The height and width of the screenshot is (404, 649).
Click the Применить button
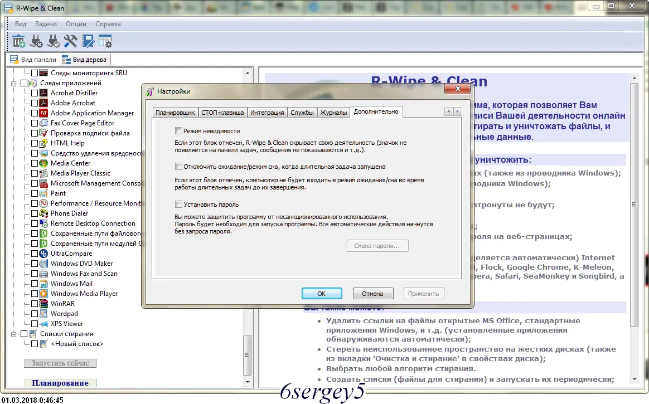pos(423,294)
